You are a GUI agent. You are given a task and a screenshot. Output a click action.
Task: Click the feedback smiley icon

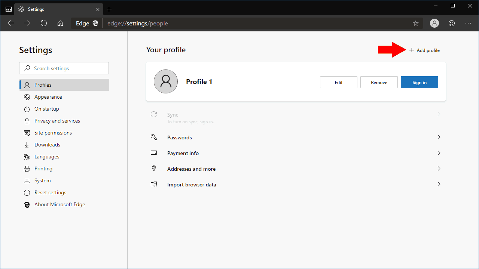tap(452, 23)
